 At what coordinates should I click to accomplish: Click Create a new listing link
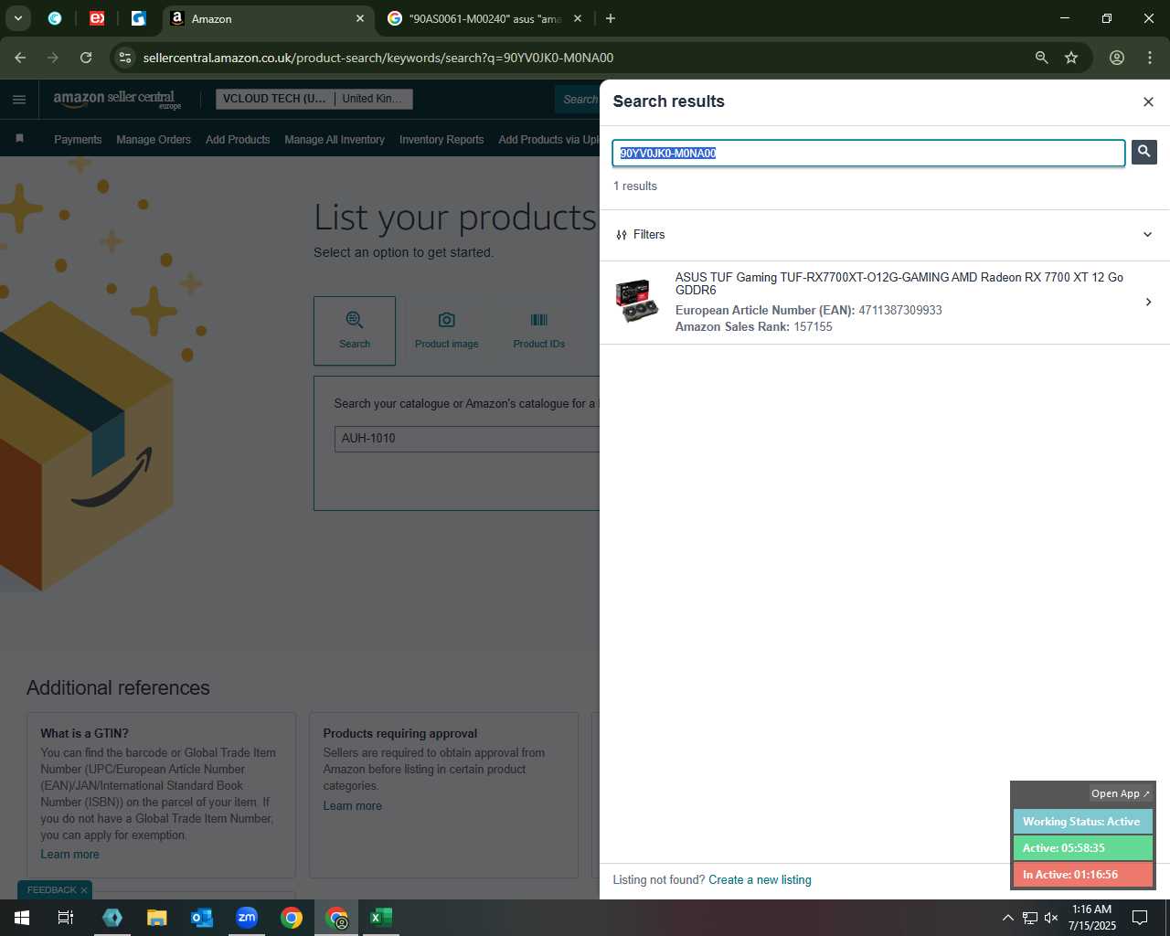pyautogui.click(x=760, y=880)
